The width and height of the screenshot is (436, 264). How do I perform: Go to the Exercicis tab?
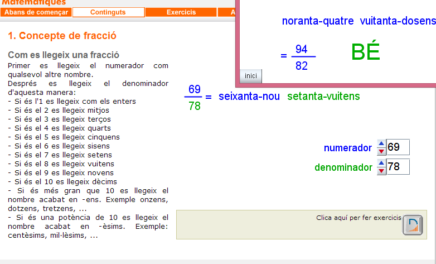181,12
